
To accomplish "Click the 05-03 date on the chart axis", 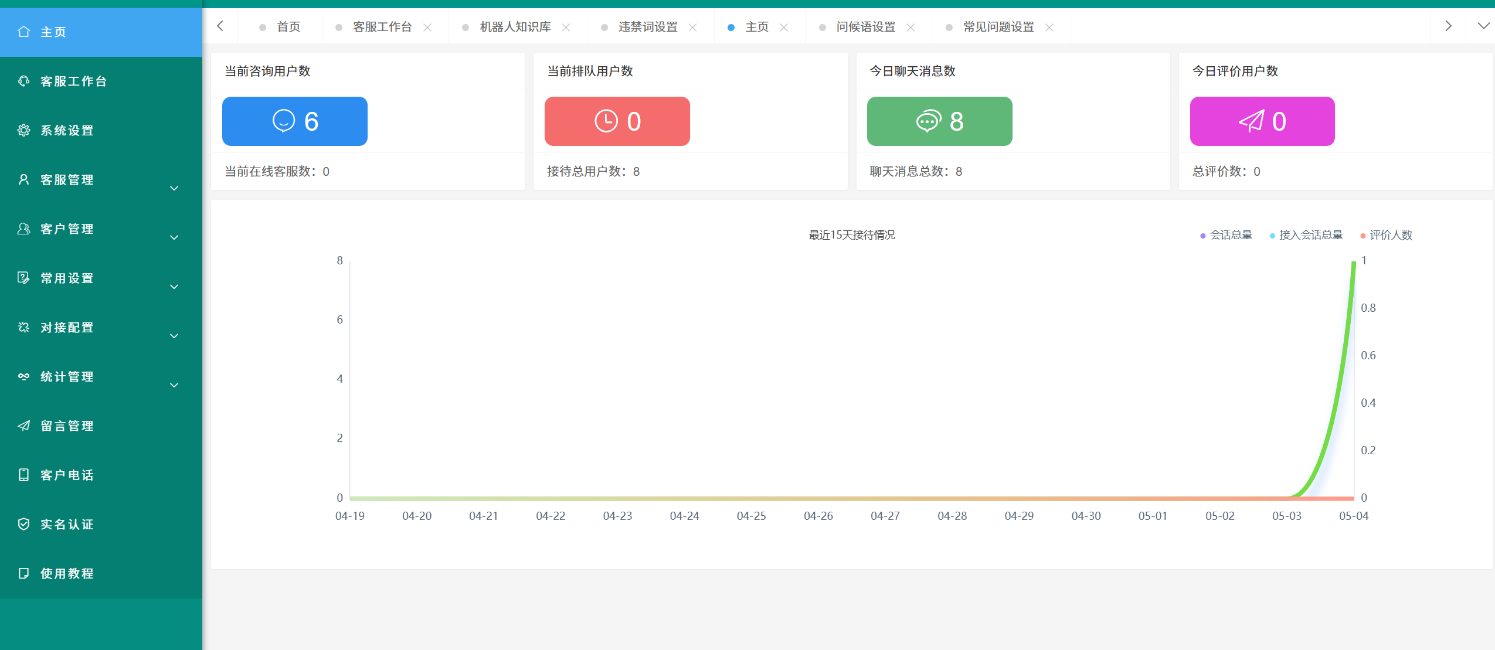I will (1287, 516).
